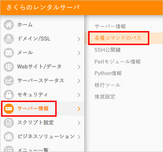Expand the セキュリティ chevron arrow
Image resolution: width=163 pixels, height=152 pixels.
click(x=79, y=95)
